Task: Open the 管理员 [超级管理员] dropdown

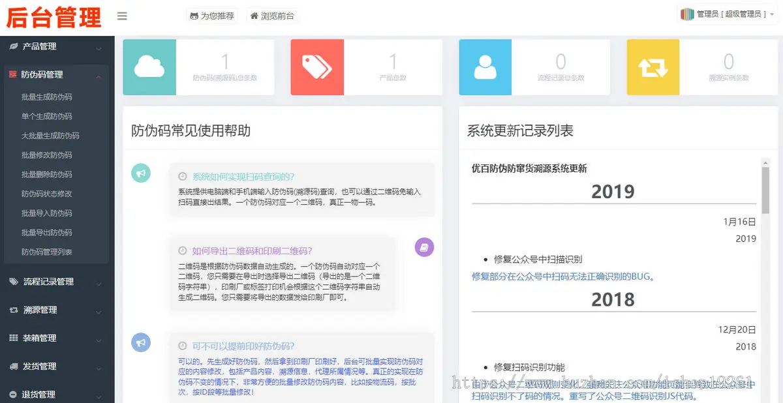Action: coord(726,14)
